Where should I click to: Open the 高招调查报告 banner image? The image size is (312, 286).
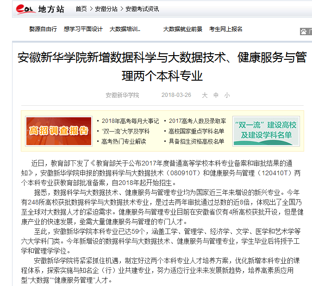[59, 131]
